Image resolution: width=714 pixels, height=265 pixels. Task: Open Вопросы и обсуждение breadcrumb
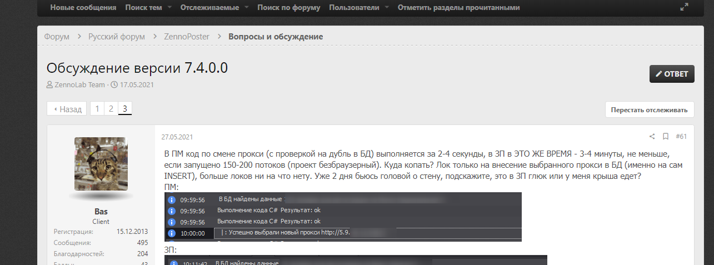pyautogui.click(x=276, y=36)
